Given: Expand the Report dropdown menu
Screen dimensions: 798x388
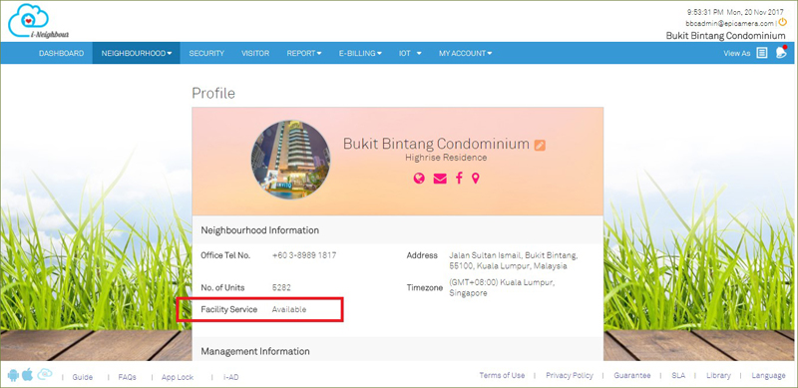Looking at the screenshot, I should pos(304,53).
